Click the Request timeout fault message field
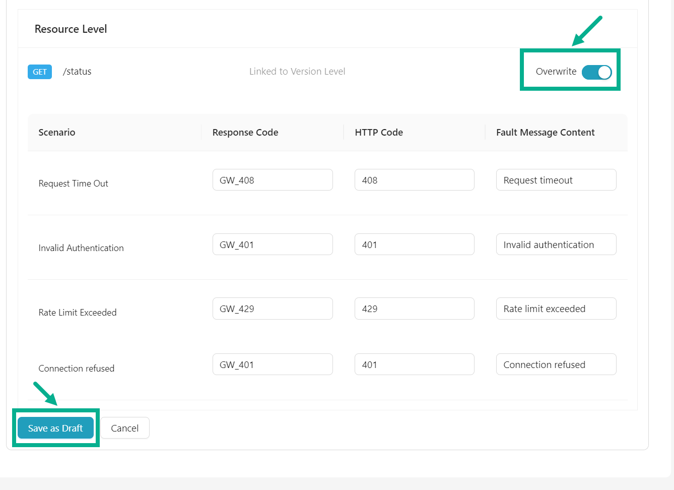Screen dimensions: 674x490 pos(556,180)
